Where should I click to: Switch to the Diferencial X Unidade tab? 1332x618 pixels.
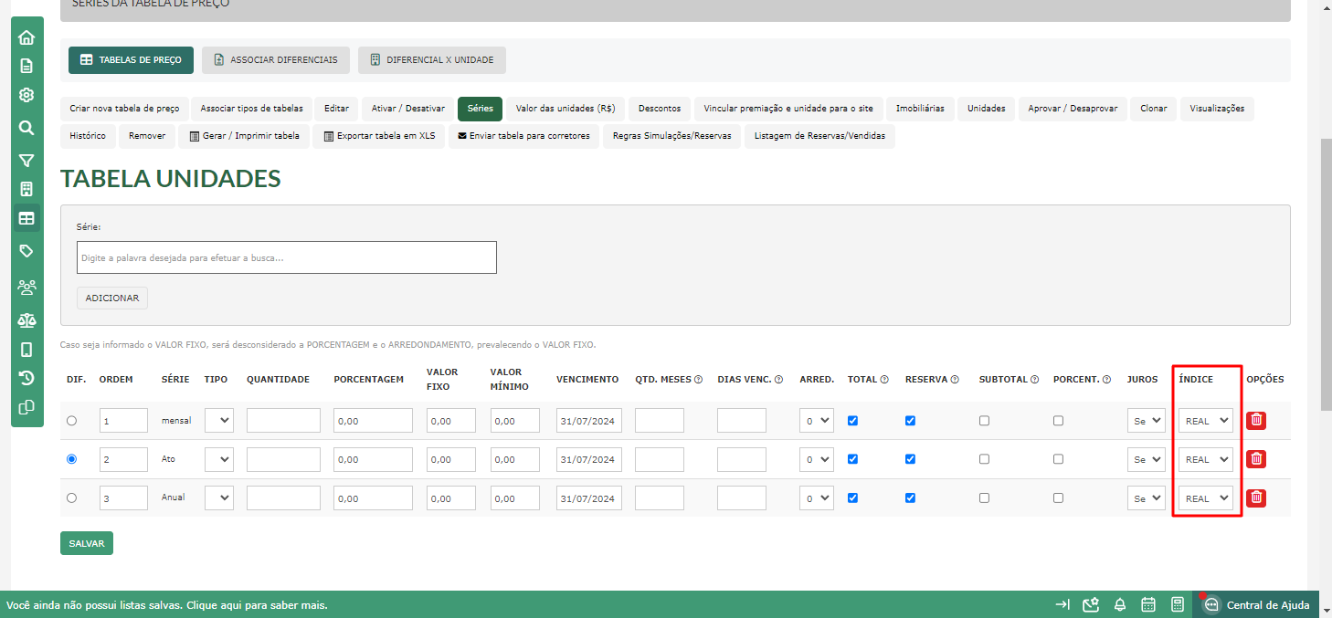(432, 60)
